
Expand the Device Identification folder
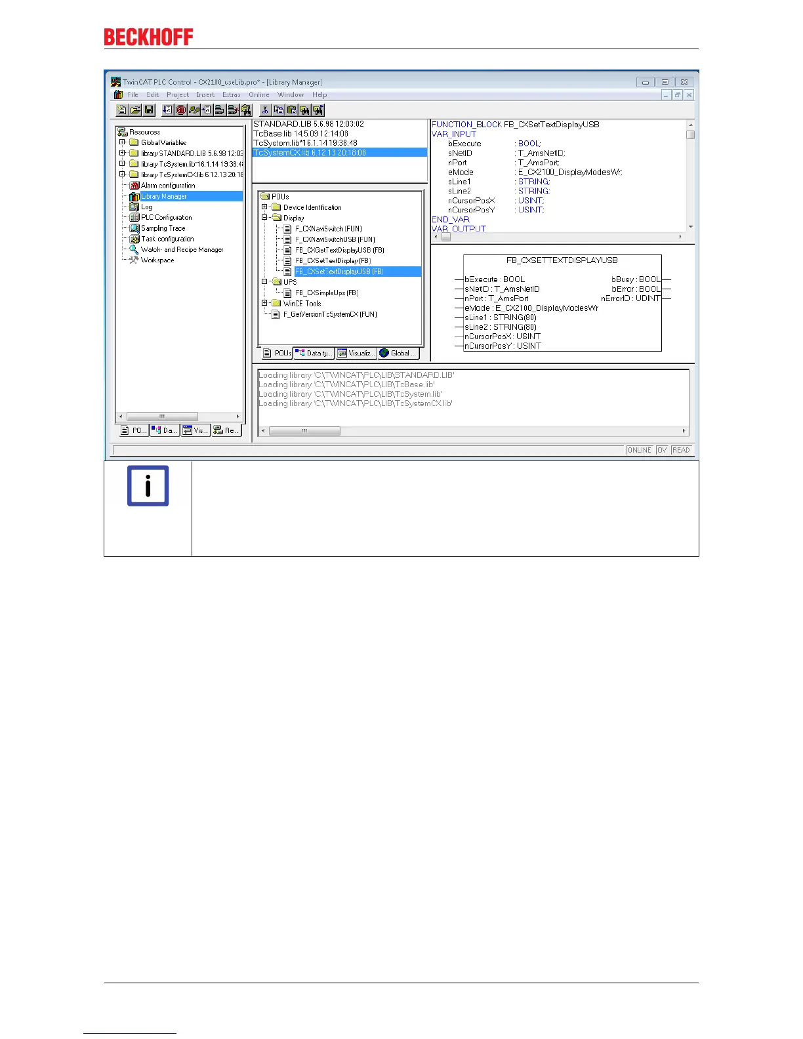click(265, 207)
